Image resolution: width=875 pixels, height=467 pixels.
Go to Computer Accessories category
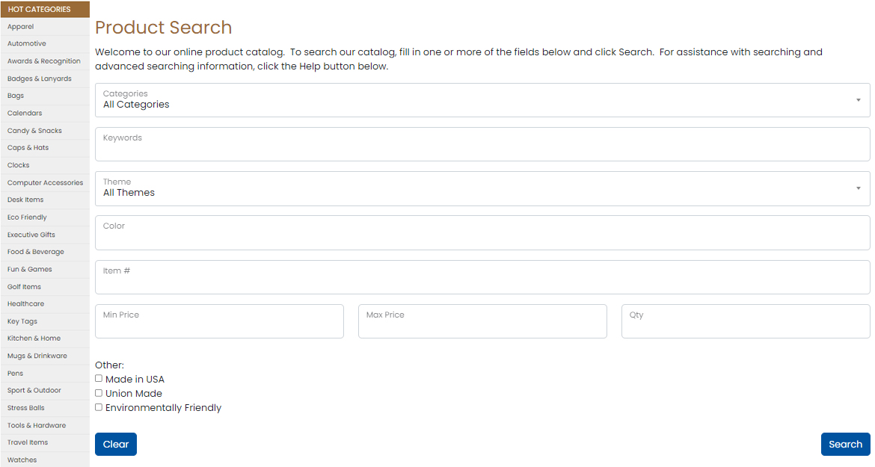click(x=45, y=183)
